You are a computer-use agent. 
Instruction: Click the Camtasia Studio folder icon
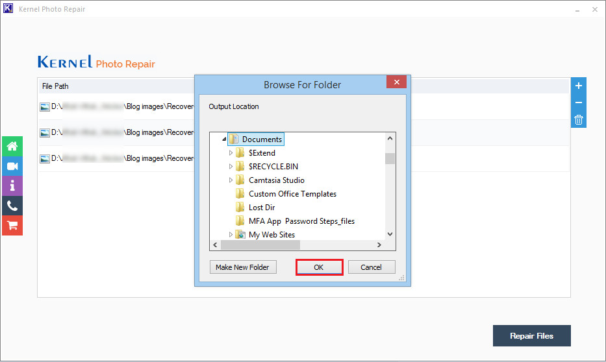coord(240,180)
